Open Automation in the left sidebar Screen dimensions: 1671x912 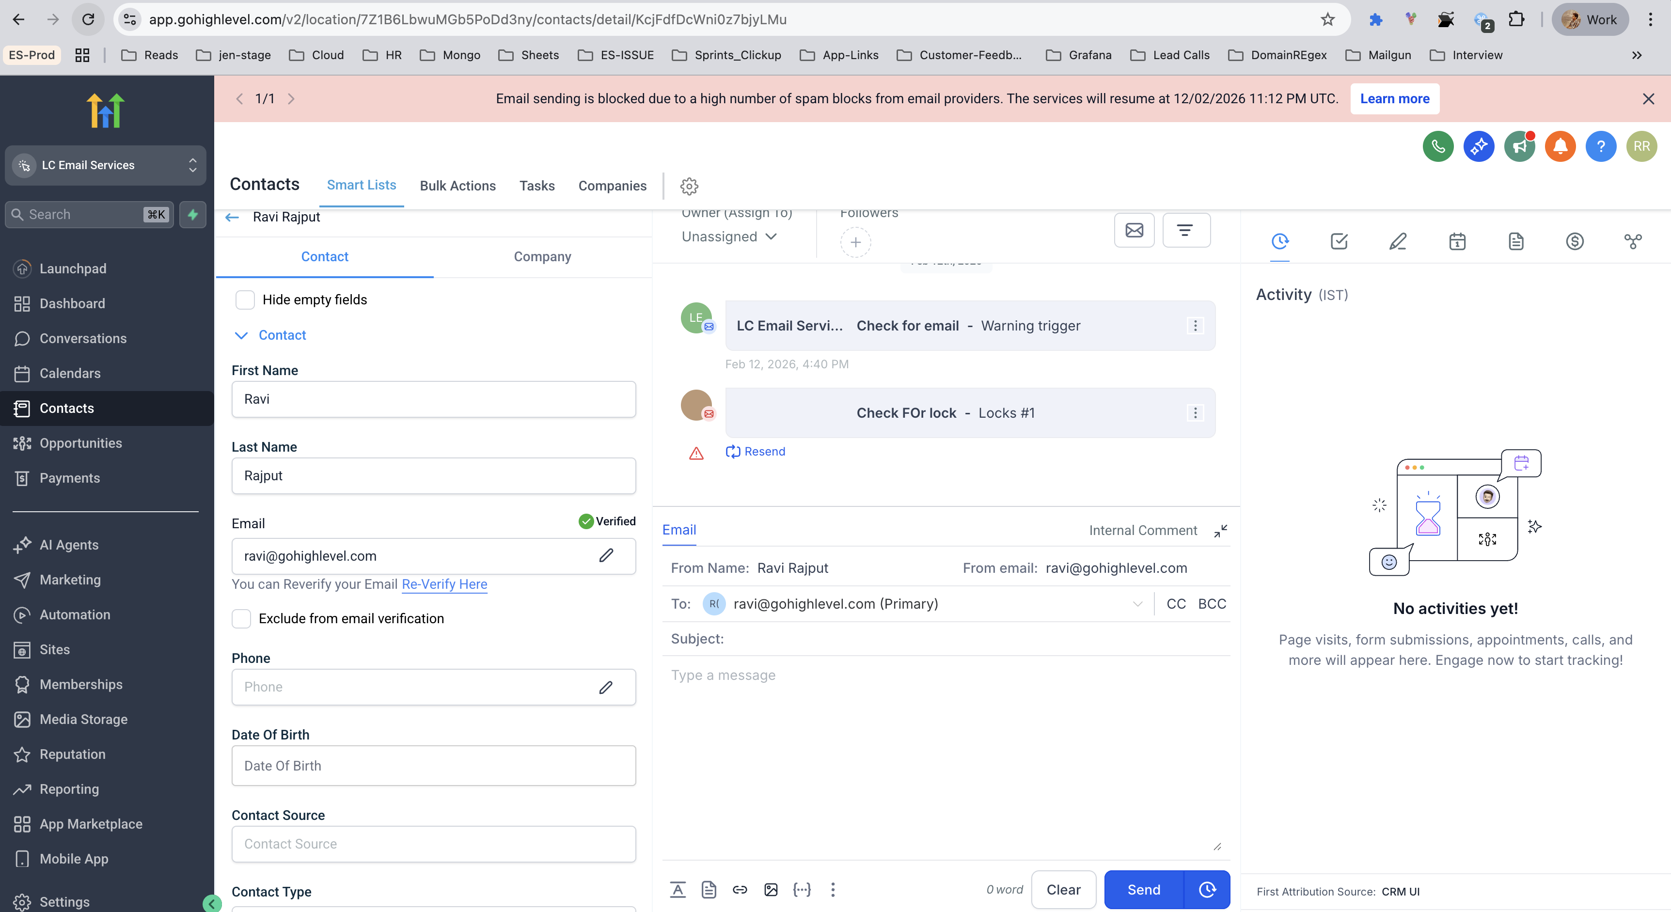75,615
